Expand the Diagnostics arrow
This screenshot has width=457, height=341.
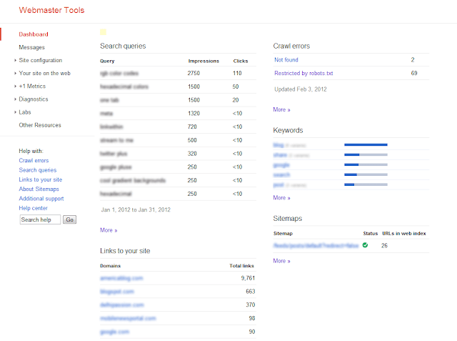pos(15,99)
